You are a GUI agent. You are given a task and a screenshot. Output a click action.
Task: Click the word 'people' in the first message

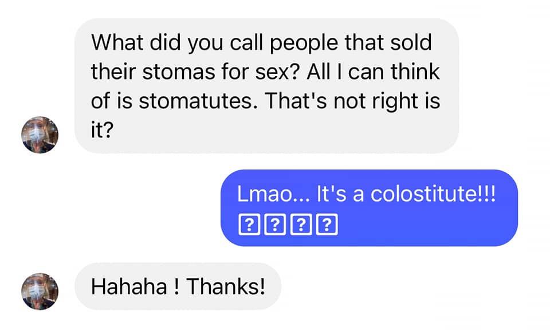[x=304, y=44]
